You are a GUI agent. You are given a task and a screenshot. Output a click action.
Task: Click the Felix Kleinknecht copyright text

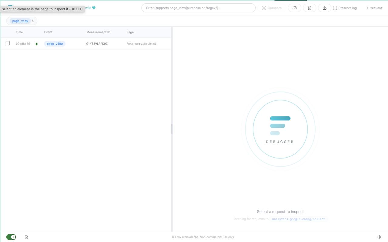click(203, 237)
